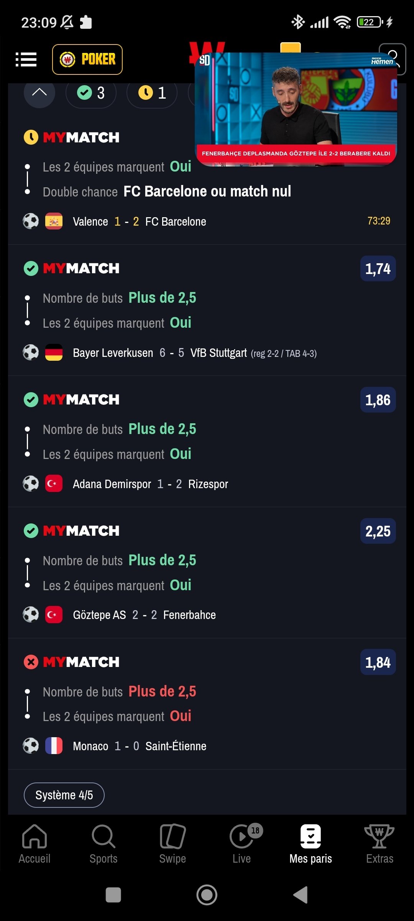The height and width of the screenshot is (921, 414).
Task: Tap the 2,25 odds on Göztepe bet
Action: coord(378,531)
